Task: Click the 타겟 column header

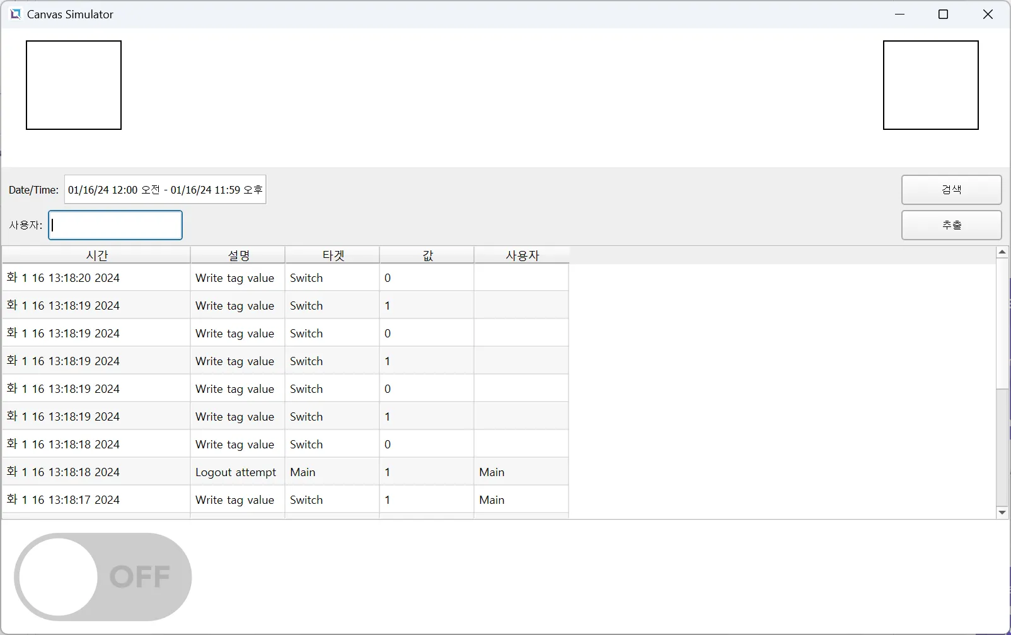Action: pyautogui.click(x=332, y=255)
